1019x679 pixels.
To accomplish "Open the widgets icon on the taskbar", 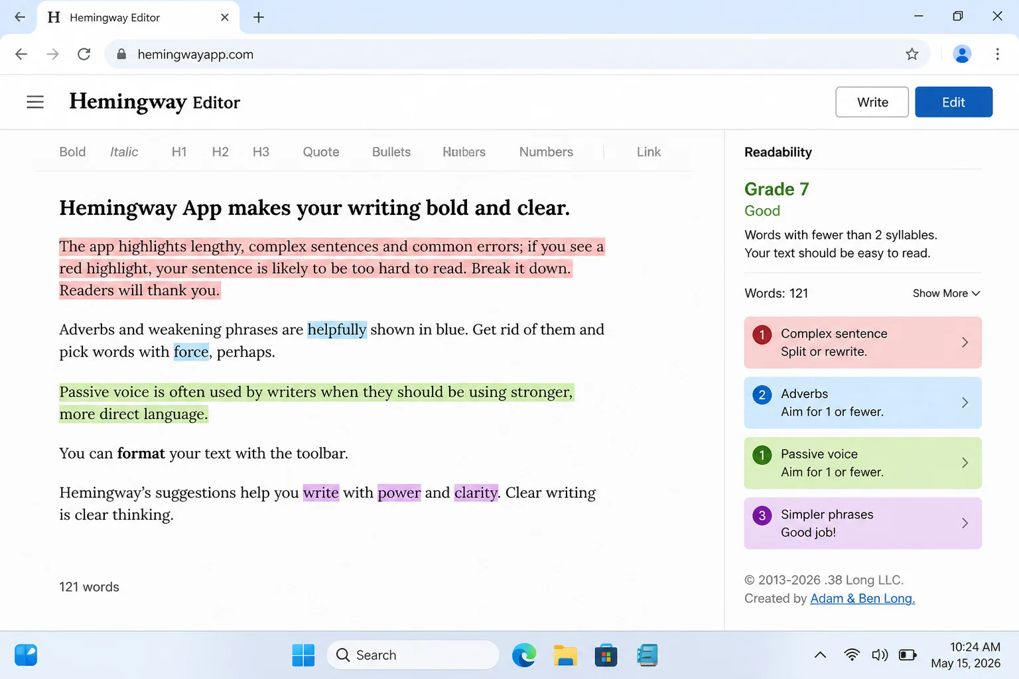I will tap(26, 655).
